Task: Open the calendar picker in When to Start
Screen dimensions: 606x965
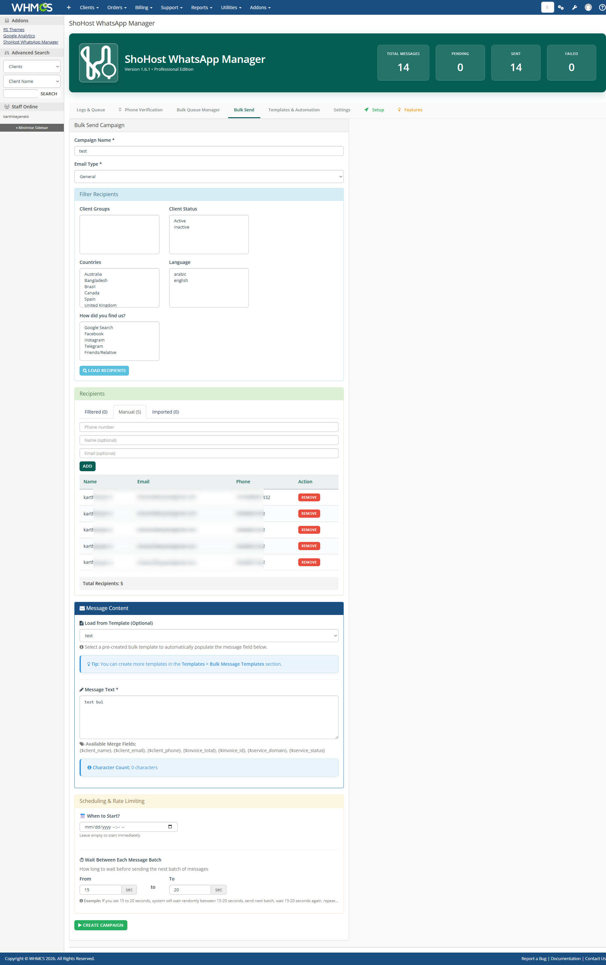Action: tap(170, 827)
